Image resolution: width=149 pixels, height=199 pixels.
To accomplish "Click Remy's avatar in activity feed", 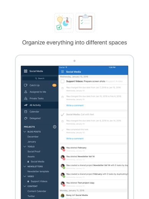I will [63, 196].
